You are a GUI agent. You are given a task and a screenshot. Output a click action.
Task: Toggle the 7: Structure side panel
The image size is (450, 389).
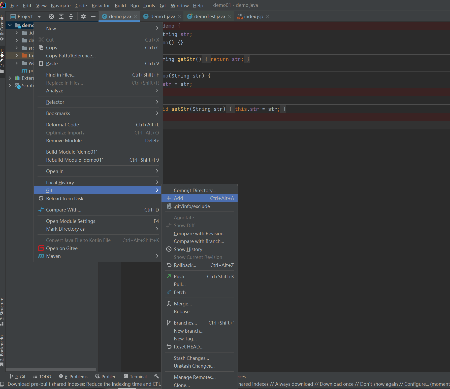[x=2, y=311]
